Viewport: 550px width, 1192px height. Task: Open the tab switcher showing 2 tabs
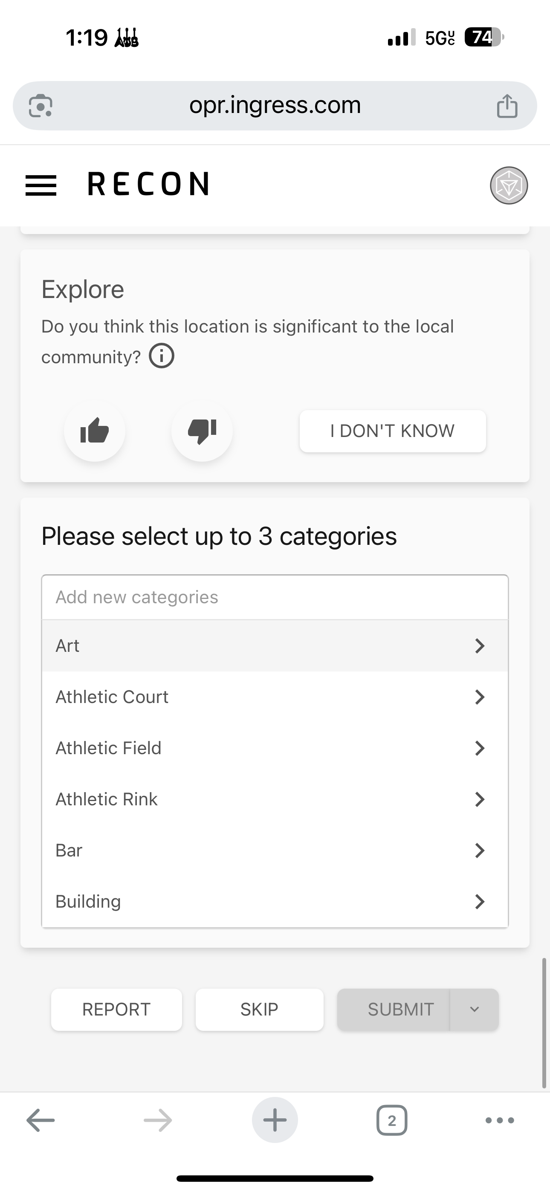[392, 1120]
